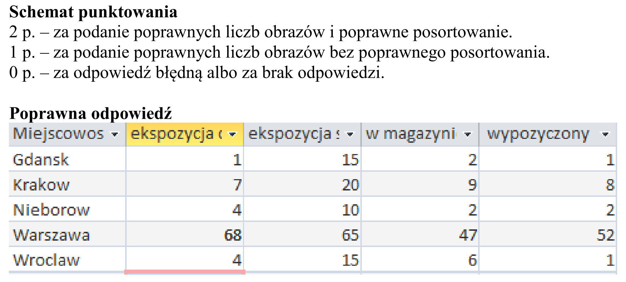Click value 9 in Krakow row
The image size is (626, 282).
point(473,185)
